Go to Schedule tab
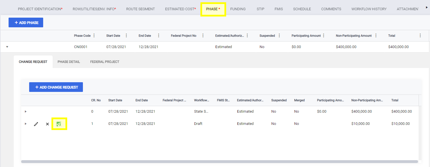This screenshot has width=430, height=167. point(302,9)
